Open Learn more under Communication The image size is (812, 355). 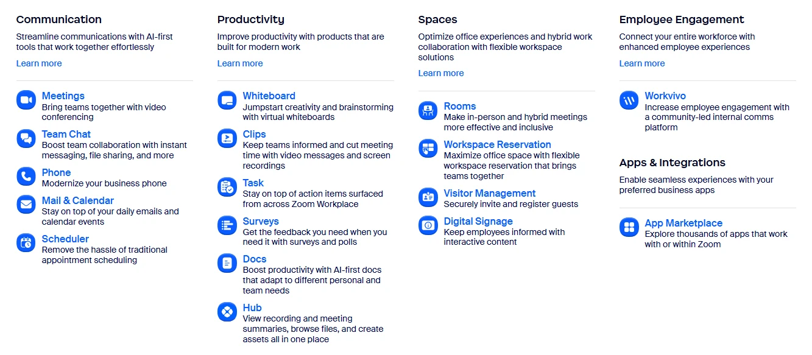pyautogui.click(x=39, y=63)
